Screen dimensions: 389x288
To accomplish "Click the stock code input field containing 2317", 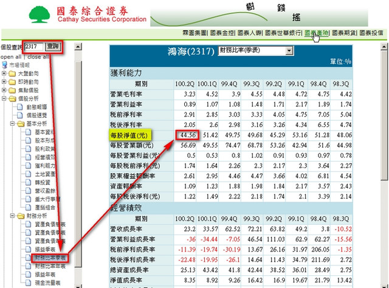I will click(34, 46).
